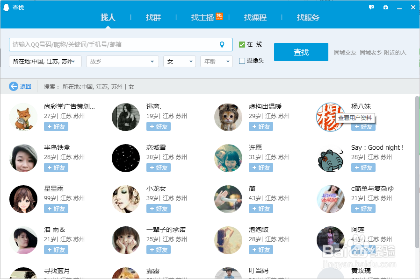The height and width of the screenshot is (279, 420).
Task: Click the name 杨八妹
Action: click(361, 106)
